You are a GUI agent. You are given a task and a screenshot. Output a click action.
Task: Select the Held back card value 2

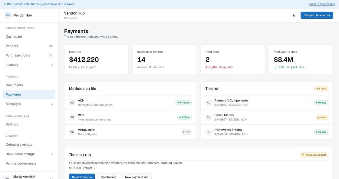(207, 60)
